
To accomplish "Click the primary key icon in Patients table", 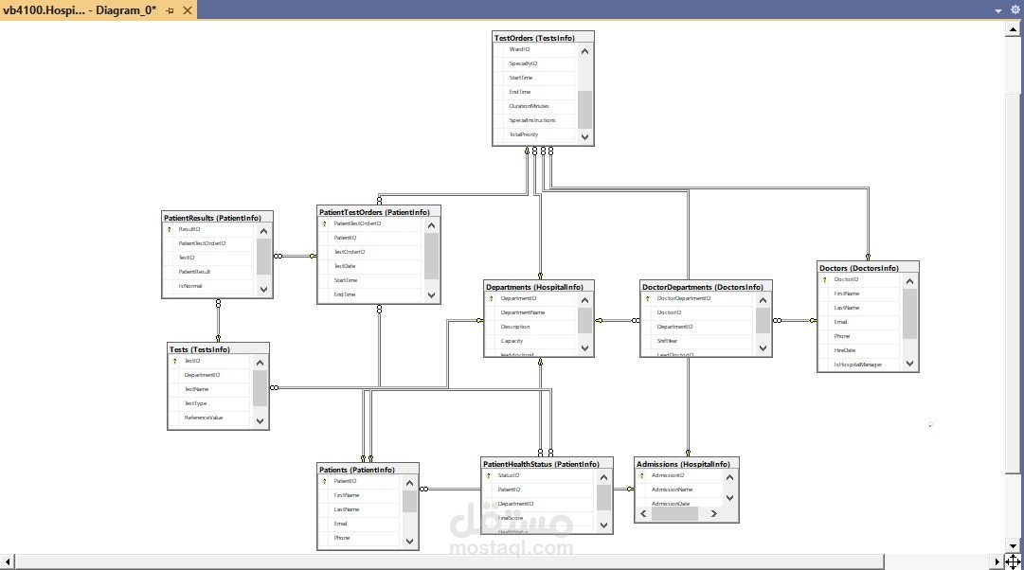I will coord(325,481).
